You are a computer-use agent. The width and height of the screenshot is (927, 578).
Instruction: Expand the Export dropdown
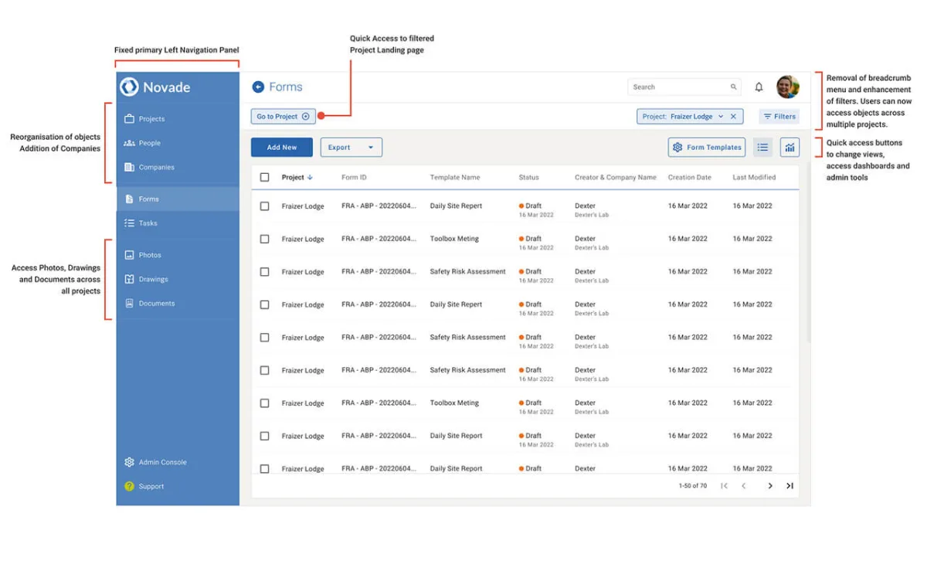pos(370,148)
